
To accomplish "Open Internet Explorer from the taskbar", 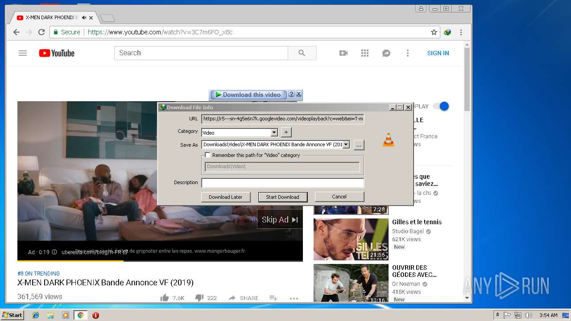I will (36, 315).
